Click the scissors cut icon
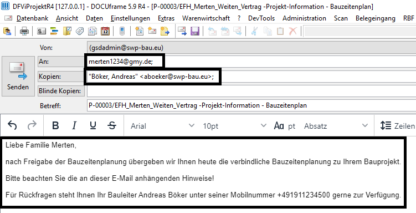416x213 pixels. (254, 31)
